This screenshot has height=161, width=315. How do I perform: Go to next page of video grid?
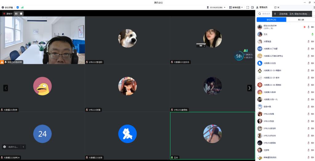[249, 88]
